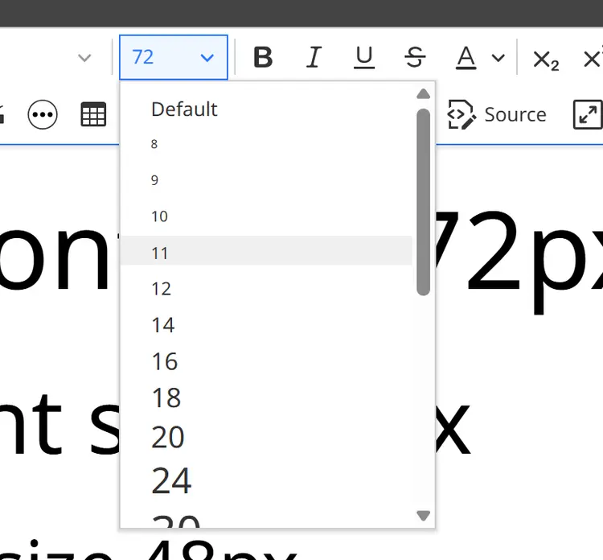Choose font size 20
Image resolution: width=603 pixels, height=560 pixels.
[x=266, y=437]
